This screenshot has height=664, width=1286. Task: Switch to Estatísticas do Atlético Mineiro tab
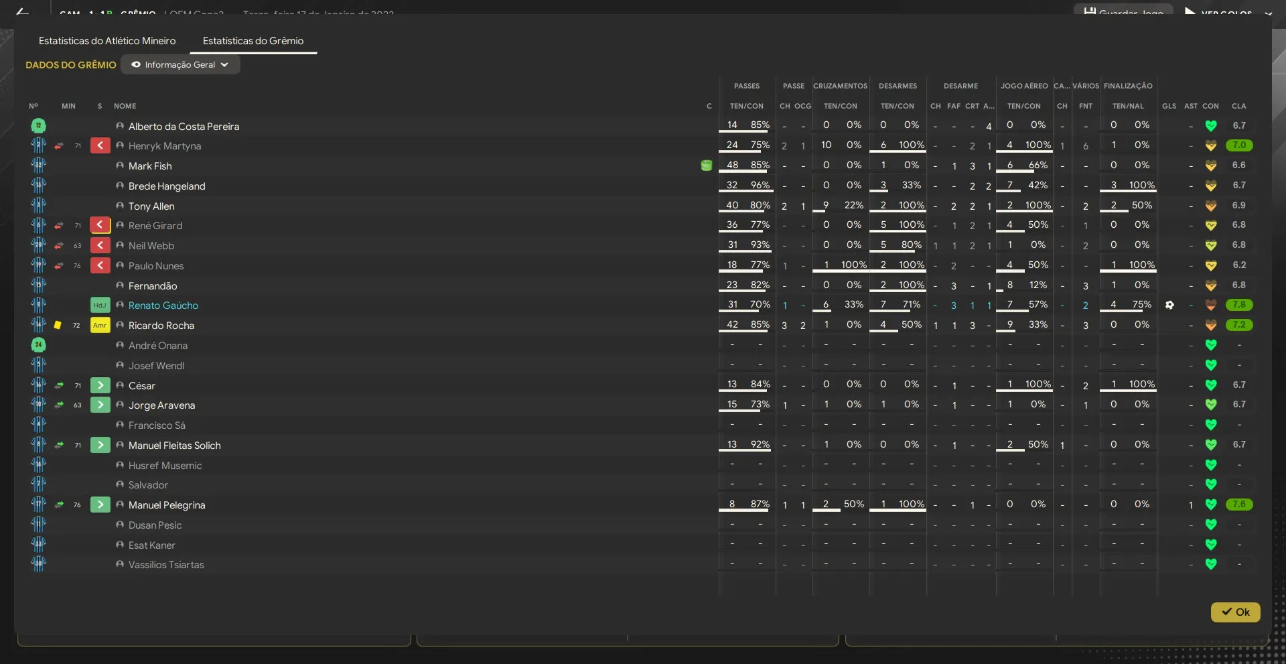(x=107, y=41)
